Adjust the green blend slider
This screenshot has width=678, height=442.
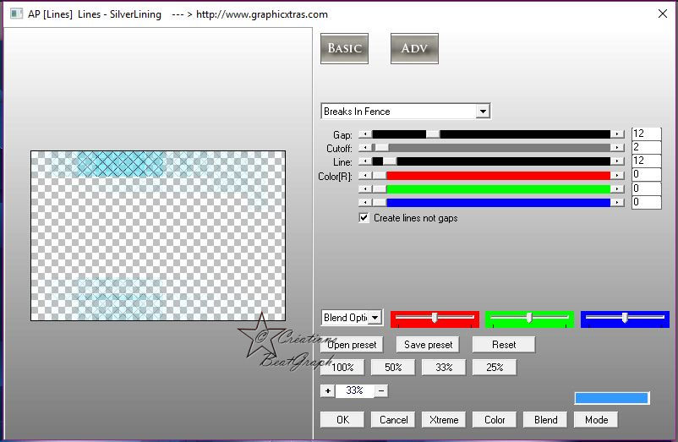(x=529, y=319)
